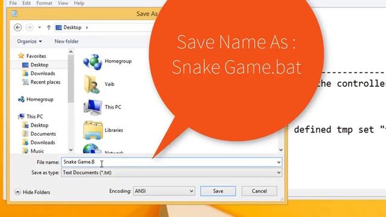Select the Libraries folder icon
386x217 pixels.
tap(93, 130)
